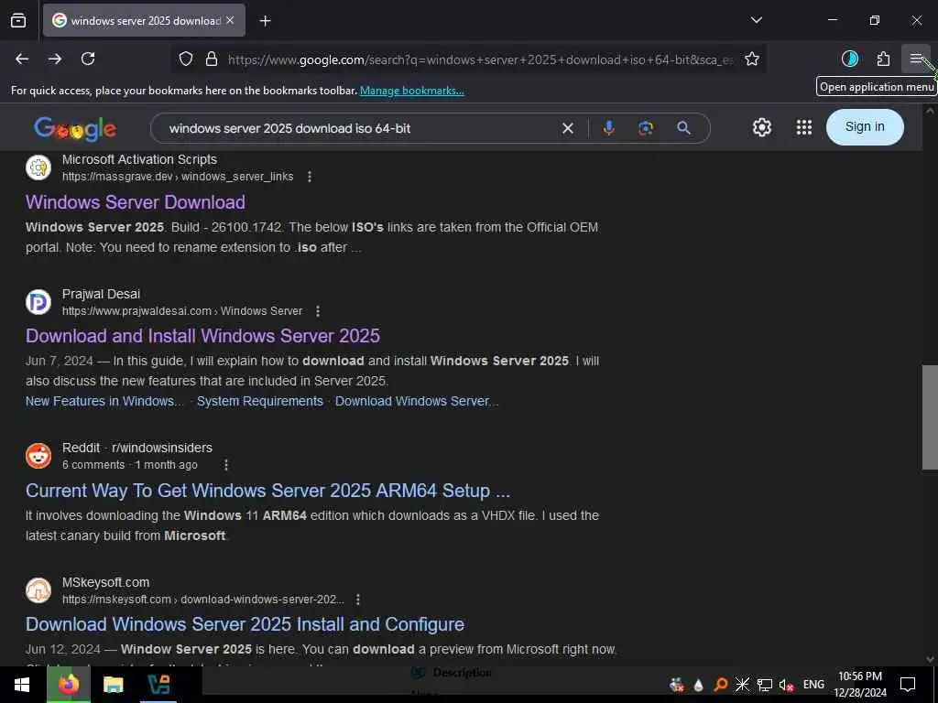Open more options for Reddit result
The height and width of the screenshot is (703, 938).
(x=226, y=465)
